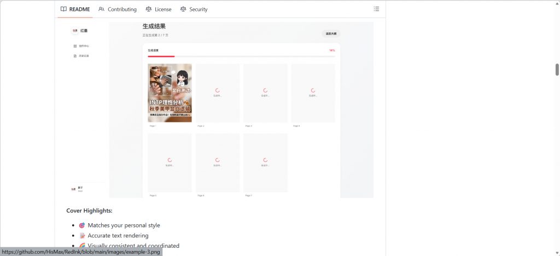Click the page's vertical scrollbar thumb
The height and width of the screenshot is (256, 560).
click(557, 69)
